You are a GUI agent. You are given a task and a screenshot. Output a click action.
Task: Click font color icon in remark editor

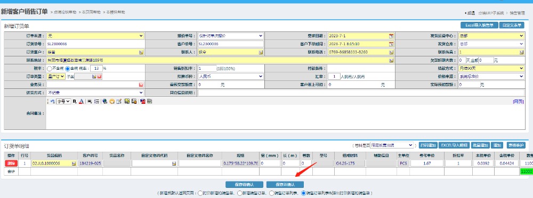pyautogui.click(x=81, y=101)
